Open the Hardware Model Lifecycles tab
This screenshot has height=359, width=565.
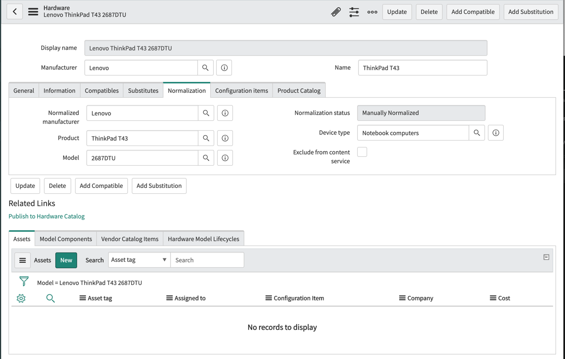coord(203,239)
